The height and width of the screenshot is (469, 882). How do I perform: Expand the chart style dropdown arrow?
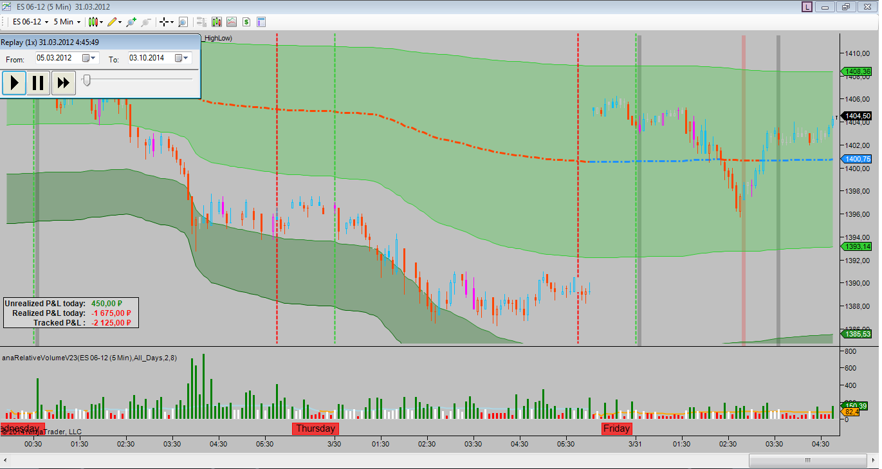tap(102, 22)
